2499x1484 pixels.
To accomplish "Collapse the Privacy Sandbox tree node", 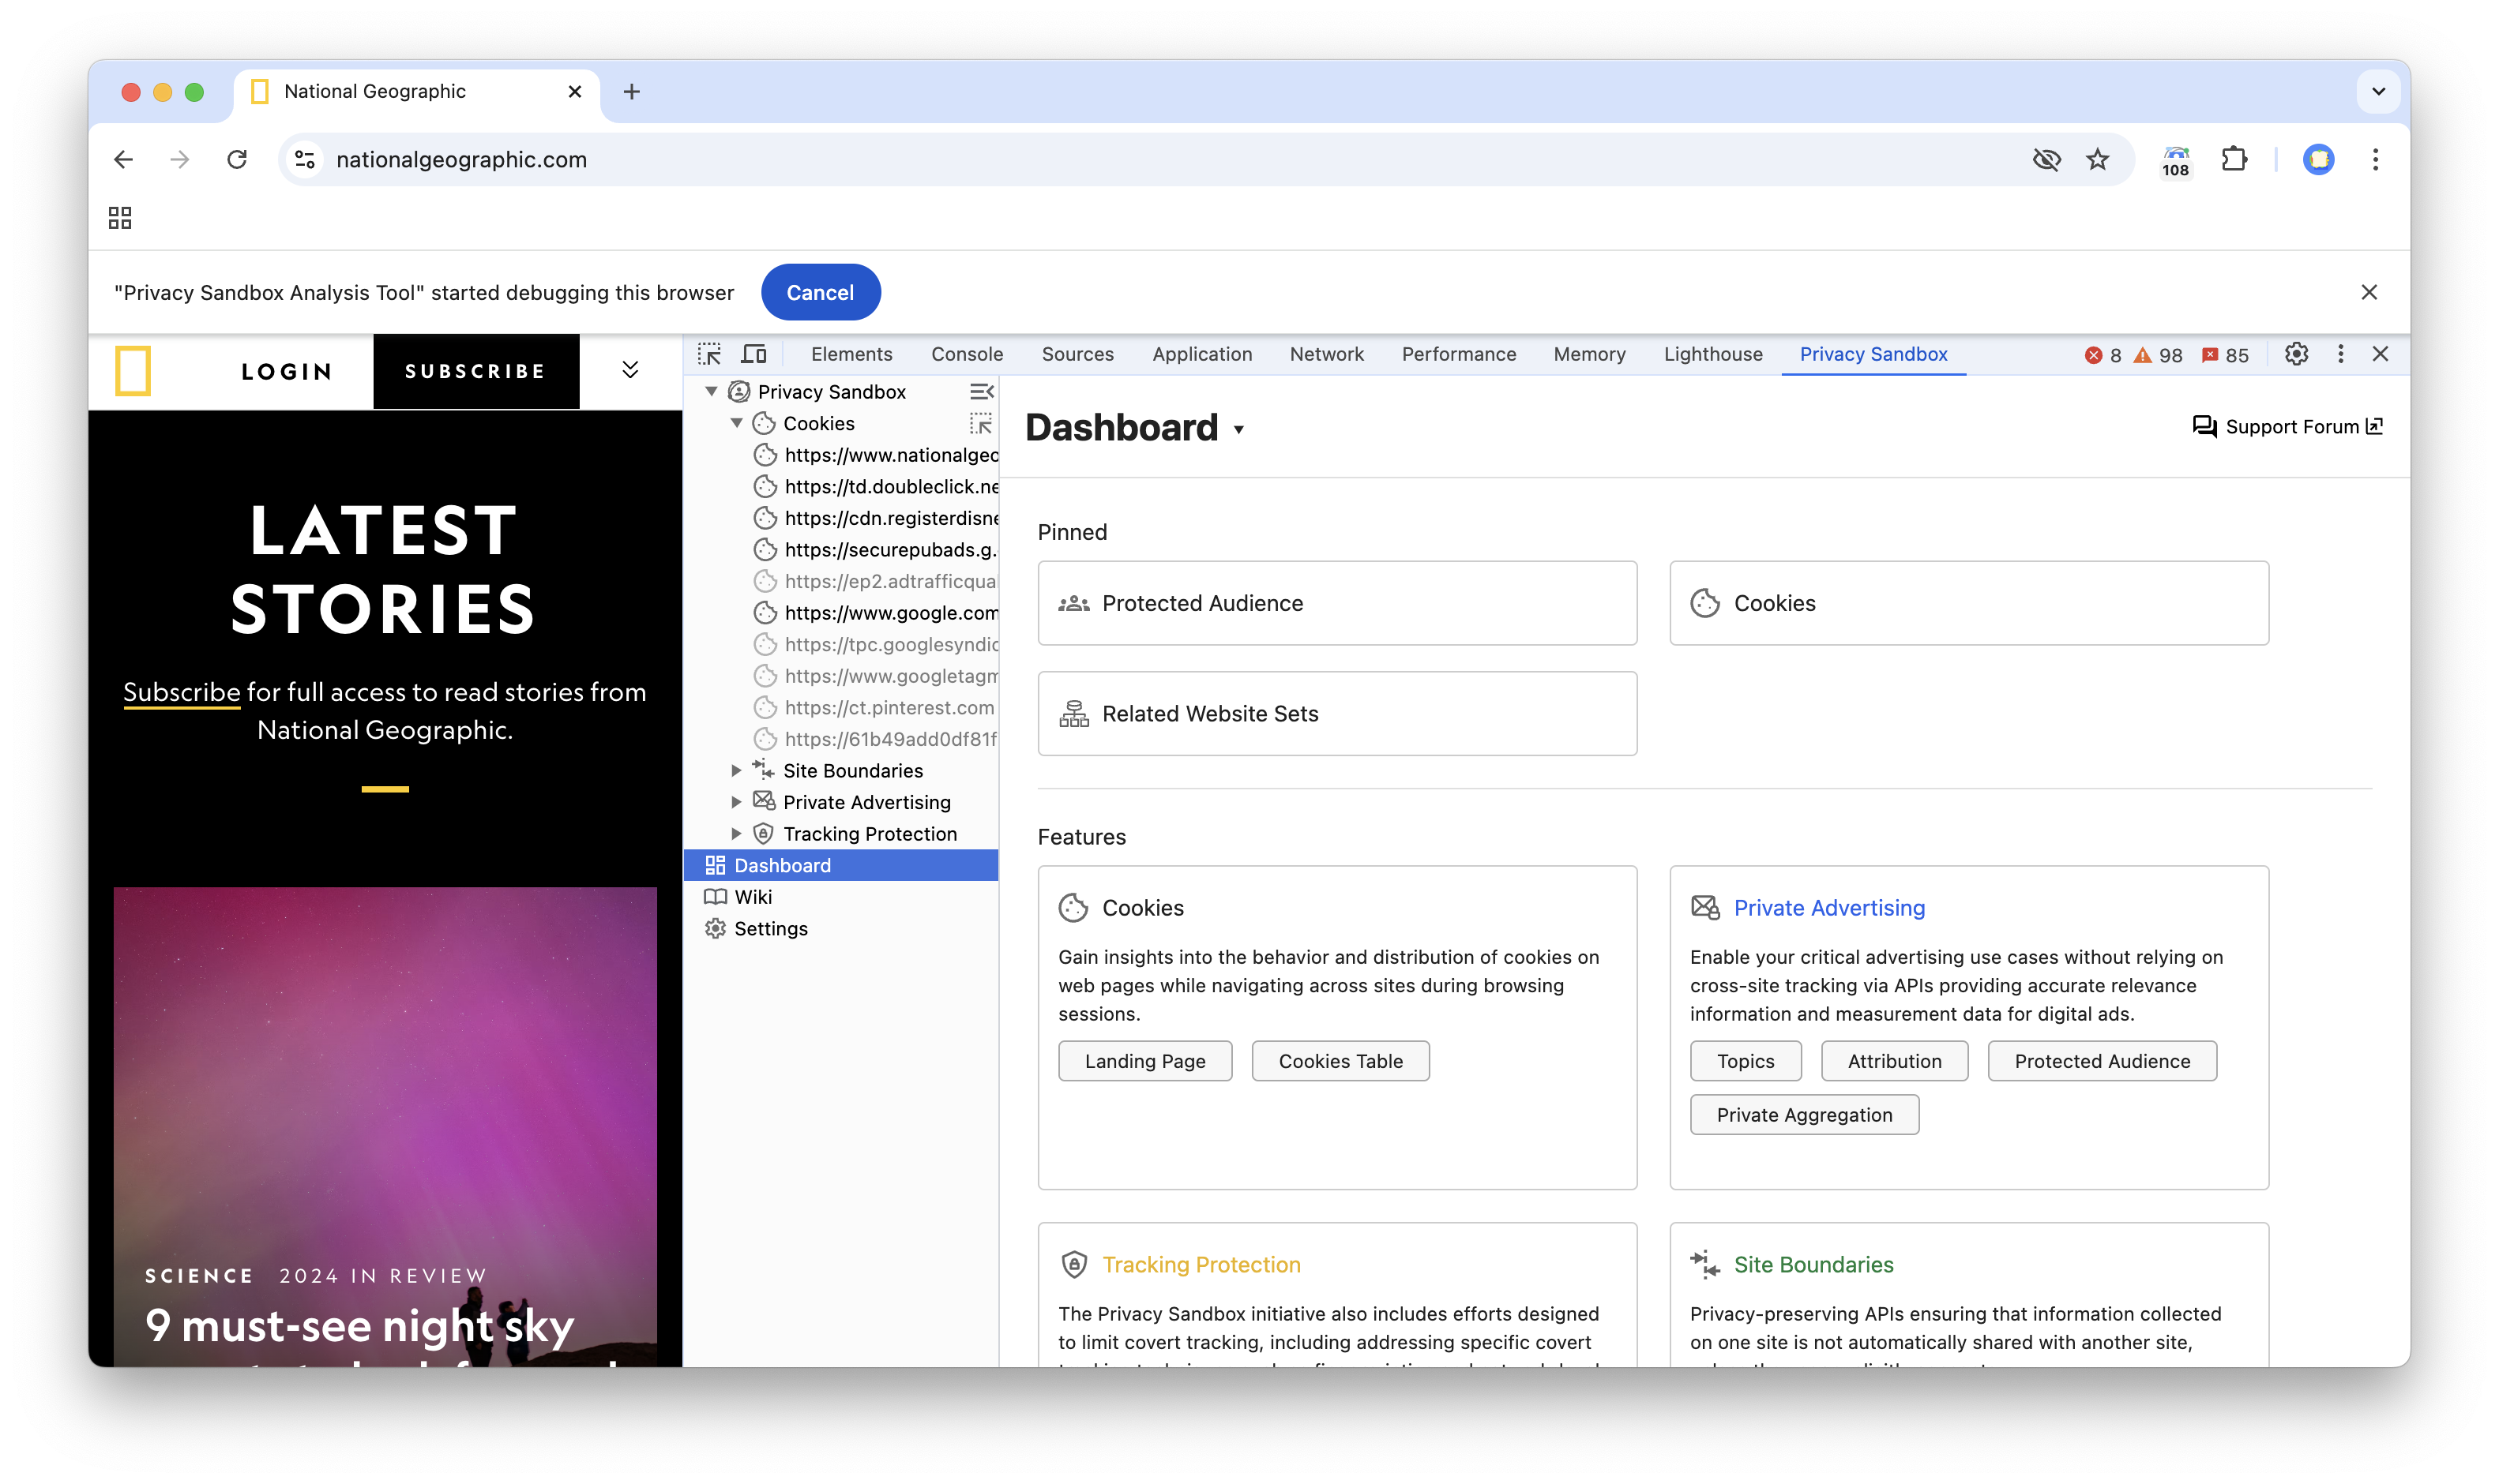I will [712, 391].
